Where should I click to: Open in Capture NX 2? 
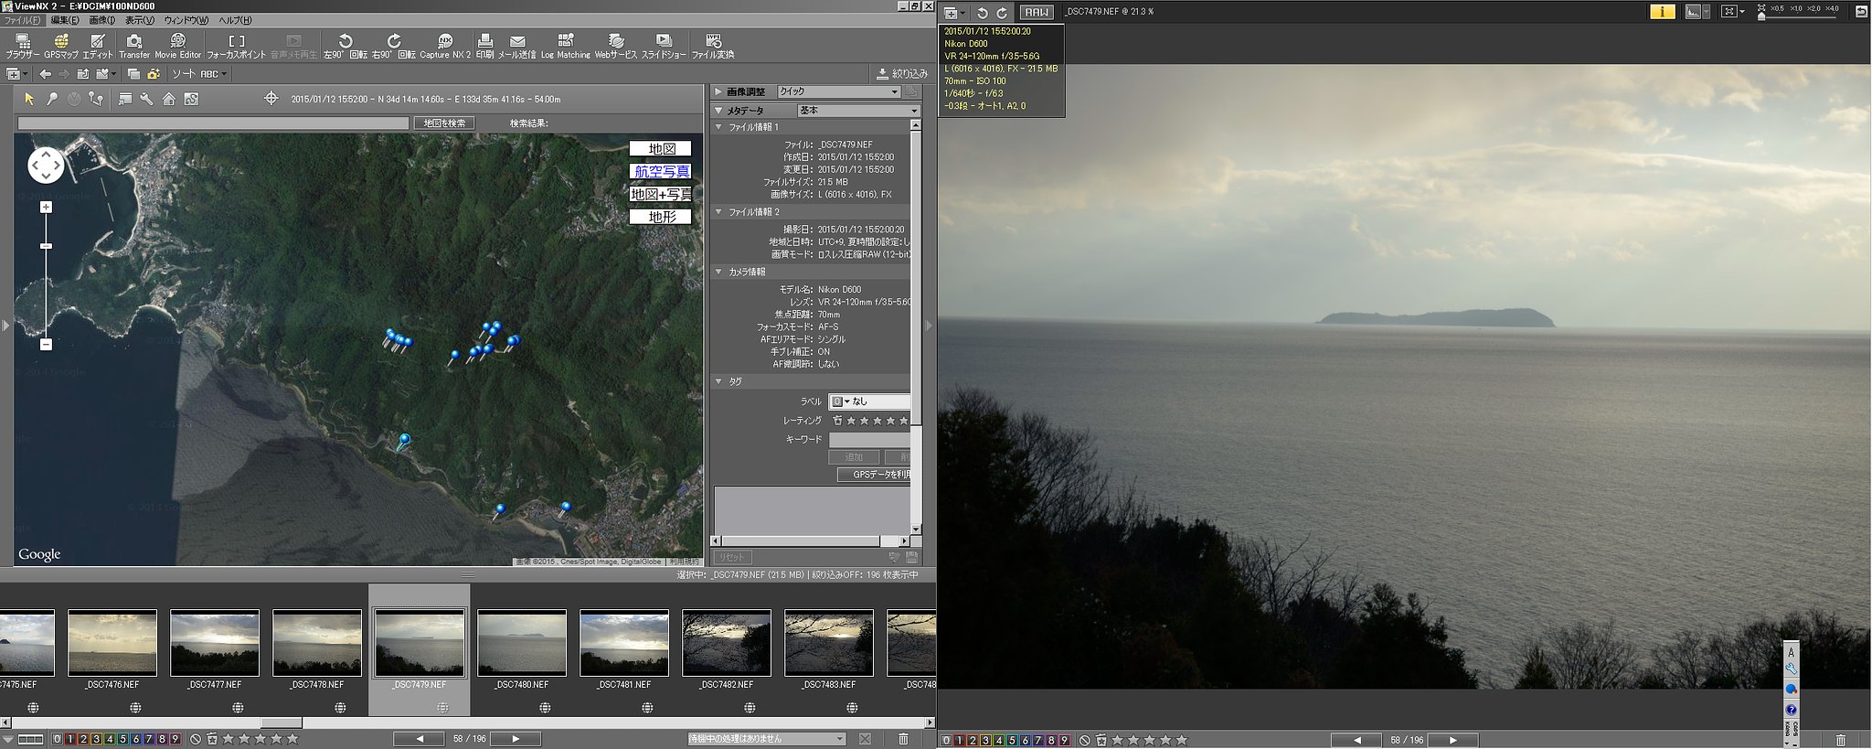(x=445, y=46)
